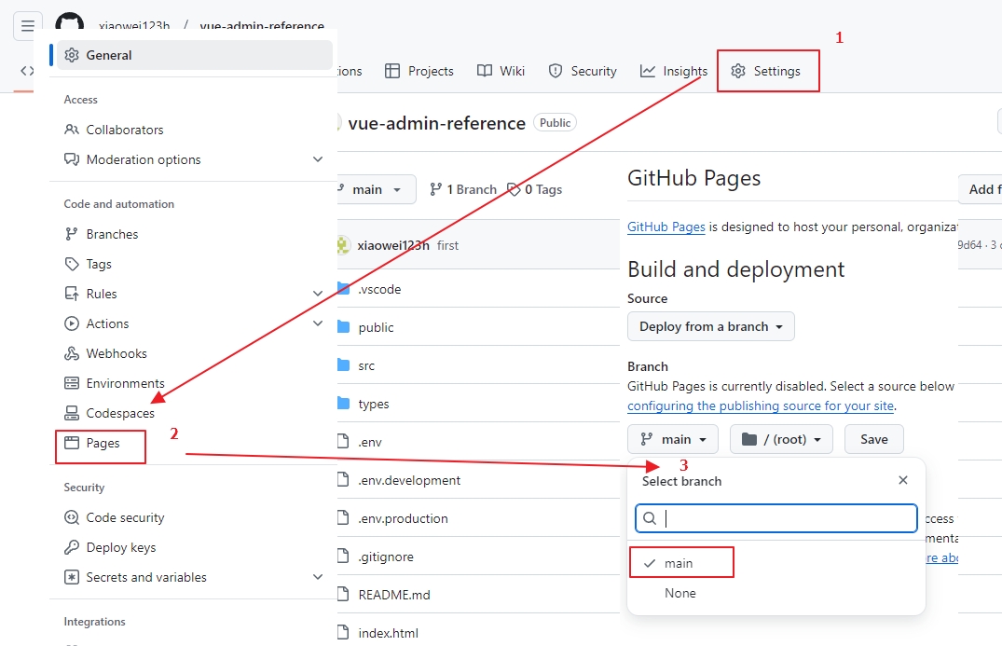The height and width of the screenshot is (646, 1002).
Task: Open the main branch switcher dropdown
Action: pos(377,189)
